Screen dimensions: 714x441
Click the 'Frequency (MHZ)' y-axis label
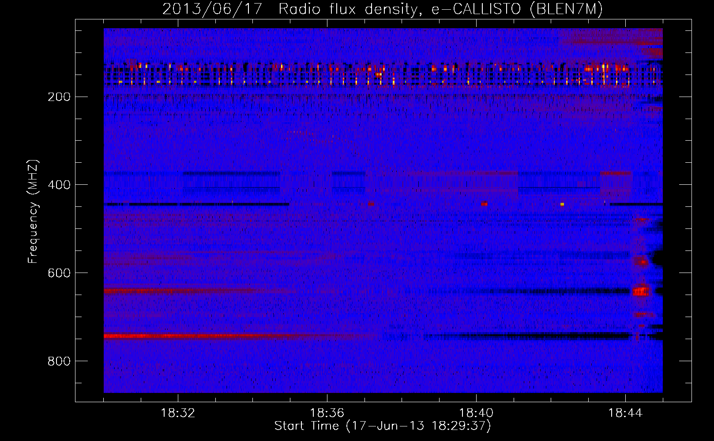[x=33, y=212]
